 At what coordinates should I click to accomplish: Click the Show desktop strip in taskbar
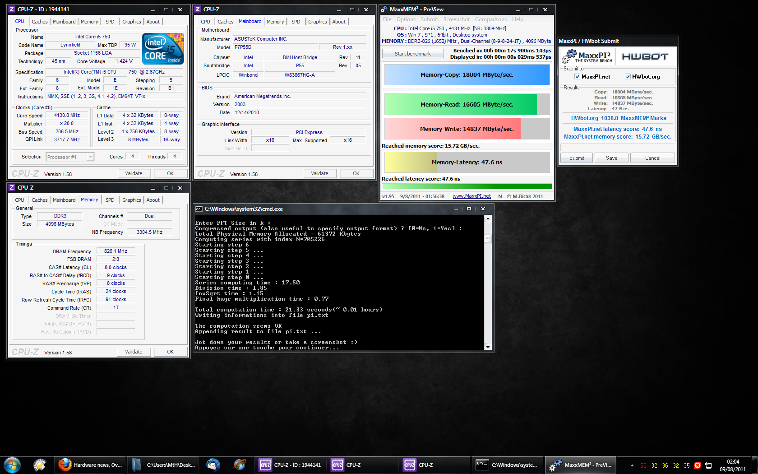click(754, 465)
